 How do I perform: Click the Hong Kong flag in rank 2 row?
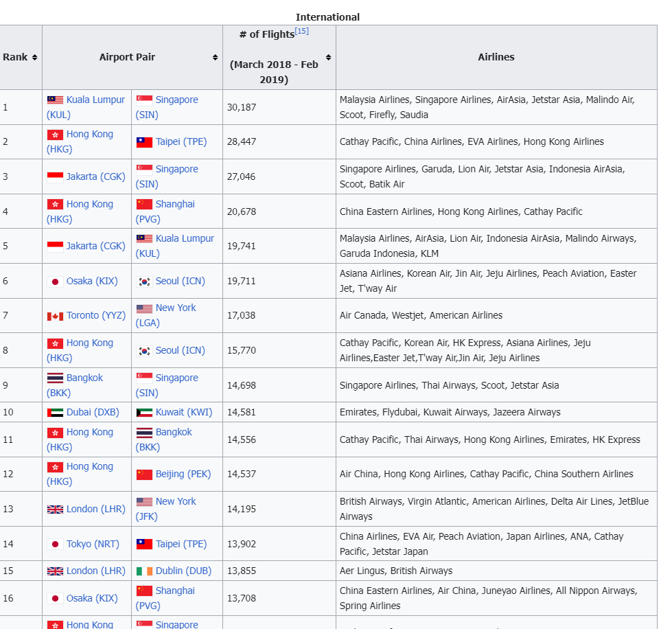(56, 134)
